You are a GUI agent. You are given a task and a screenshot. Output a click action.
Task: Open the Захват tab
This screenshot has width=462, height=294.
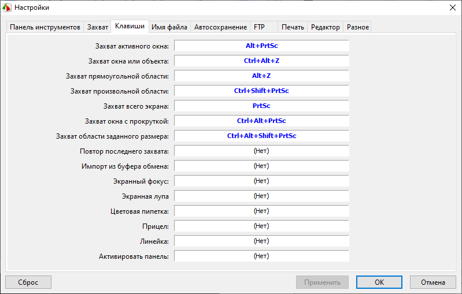(x=97, y=27)
